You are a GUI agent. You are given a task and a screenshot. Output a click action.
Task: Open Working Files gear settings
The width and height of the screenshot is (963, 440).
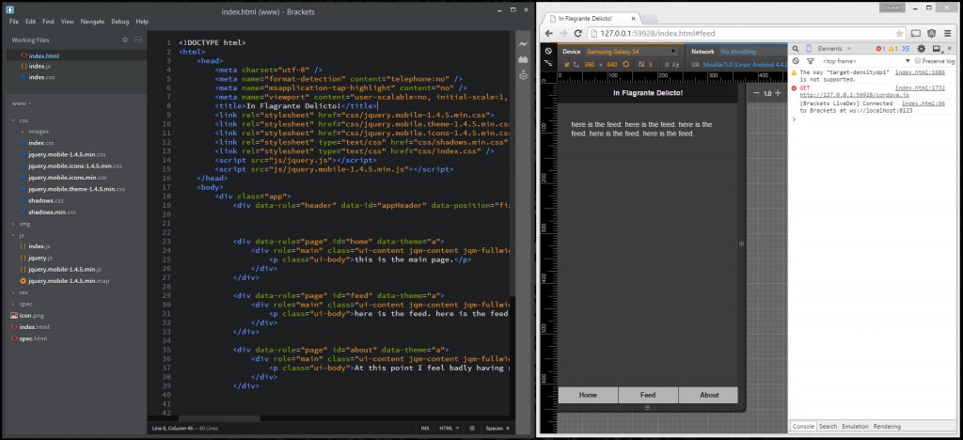[125, 39]
